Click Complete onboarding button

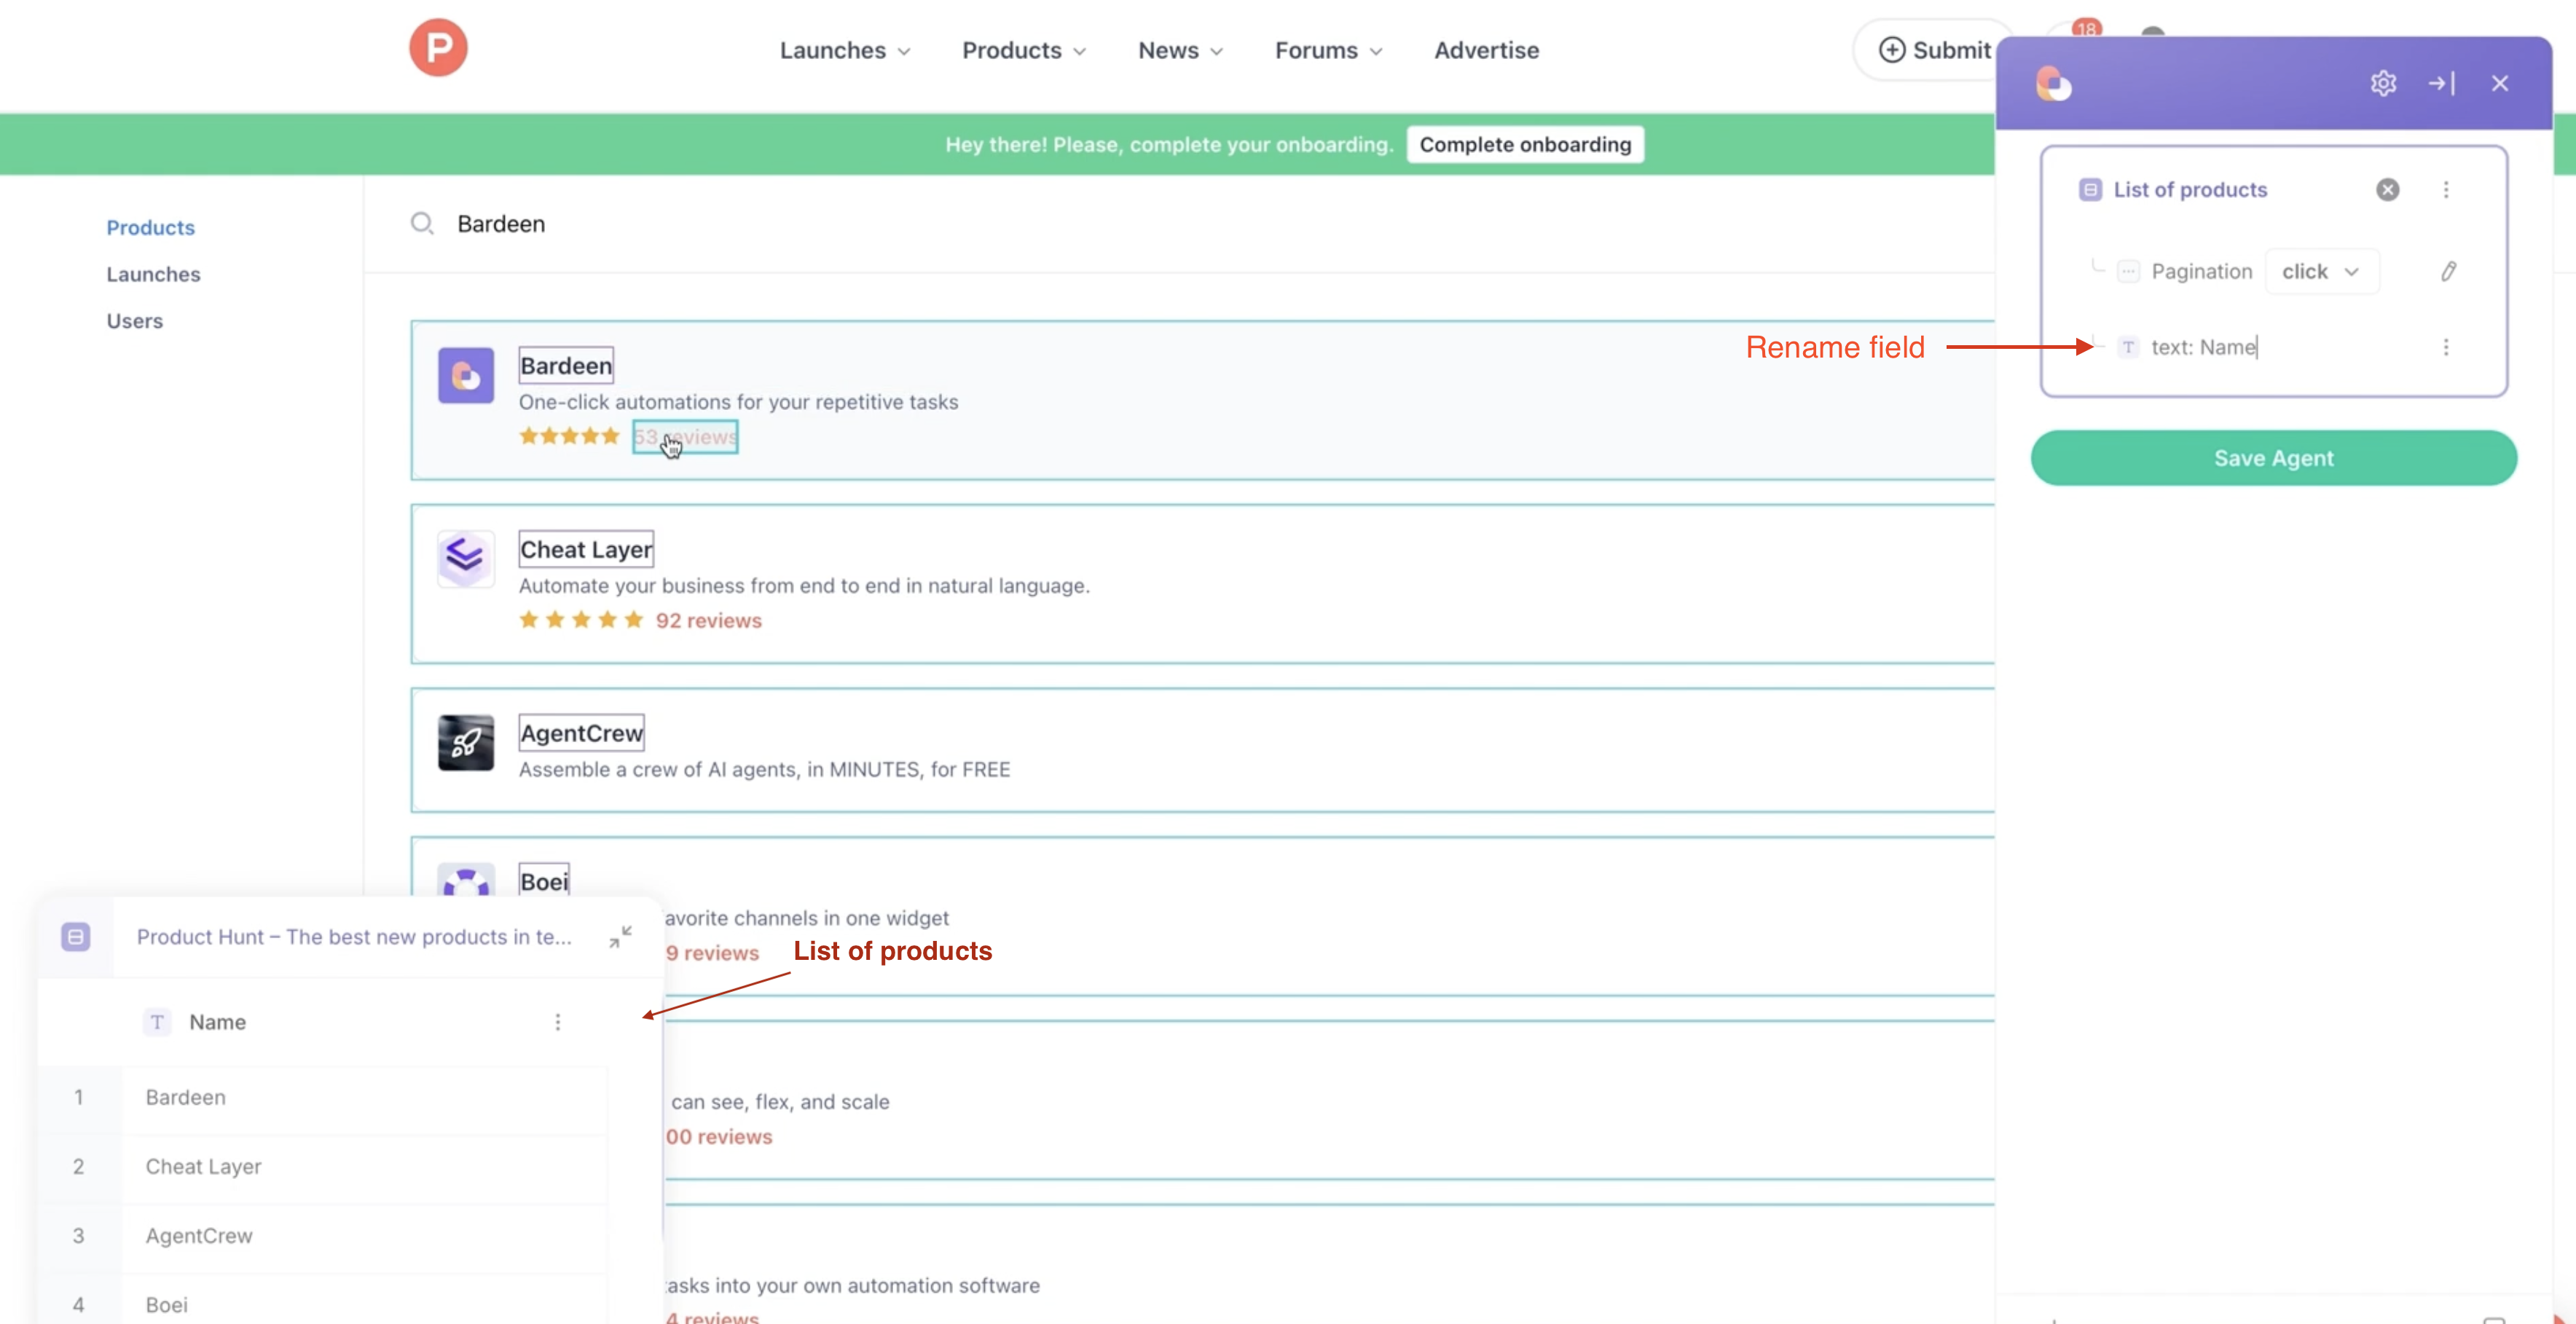[x=1525, y=144]
